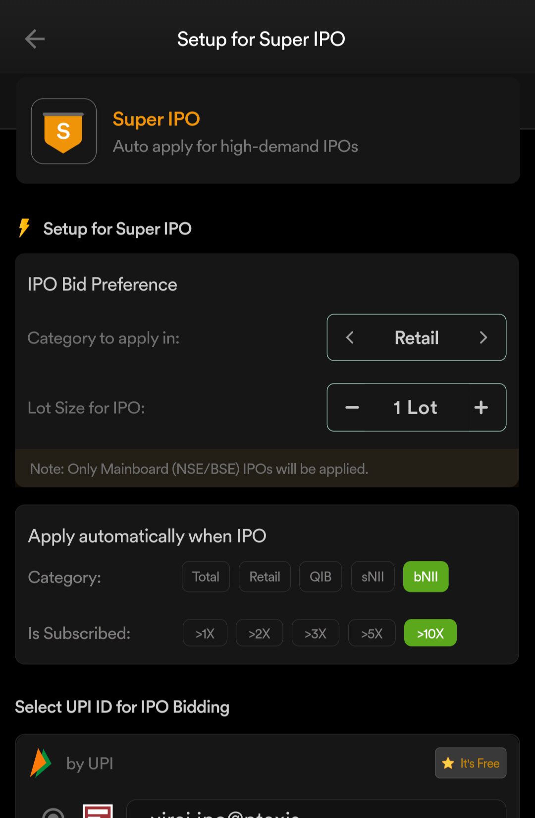Go back using the top-left arrow

pyautogui.click(x=35, y=39)
